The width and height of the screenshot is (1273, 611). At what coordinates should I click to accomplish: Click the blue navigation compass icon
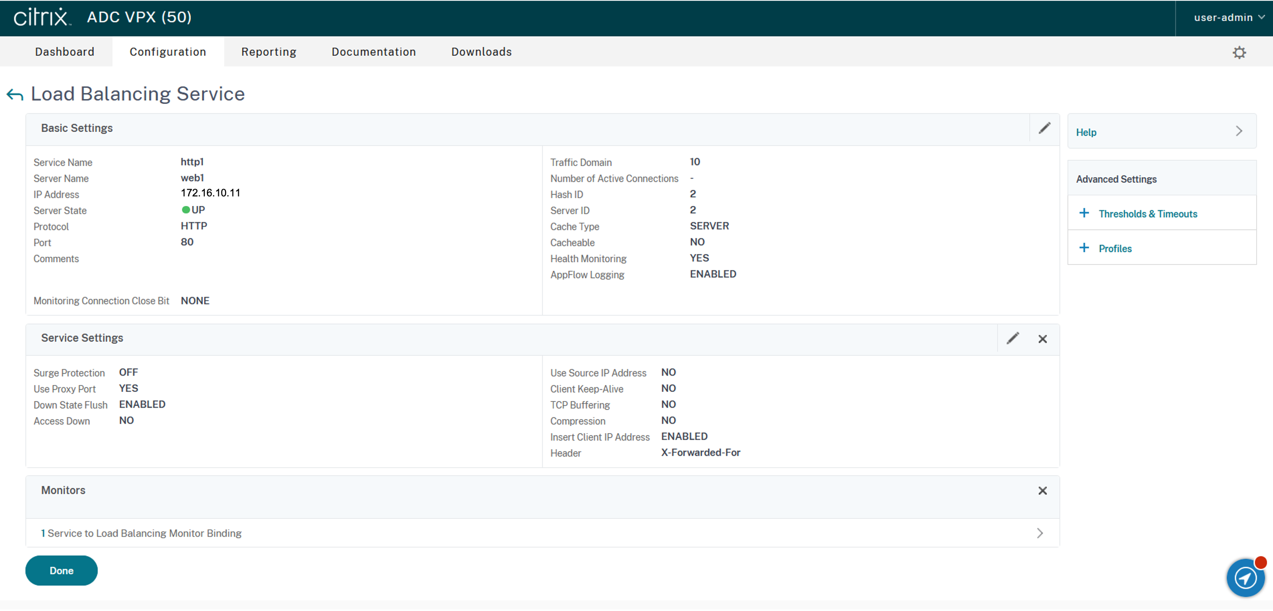[1245, 577]
